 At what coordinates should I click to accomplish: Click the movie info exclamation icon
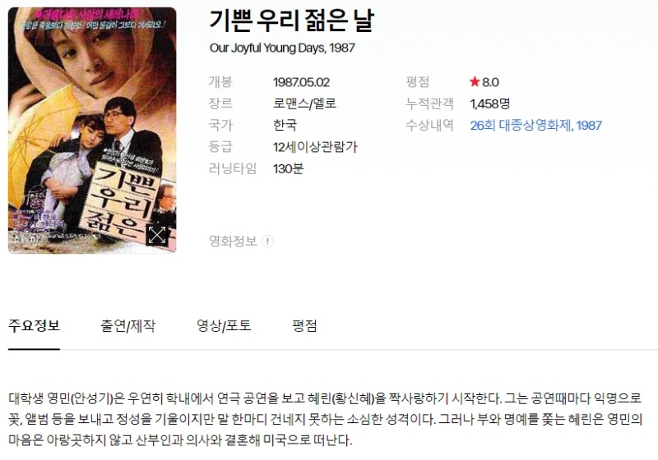267,241
